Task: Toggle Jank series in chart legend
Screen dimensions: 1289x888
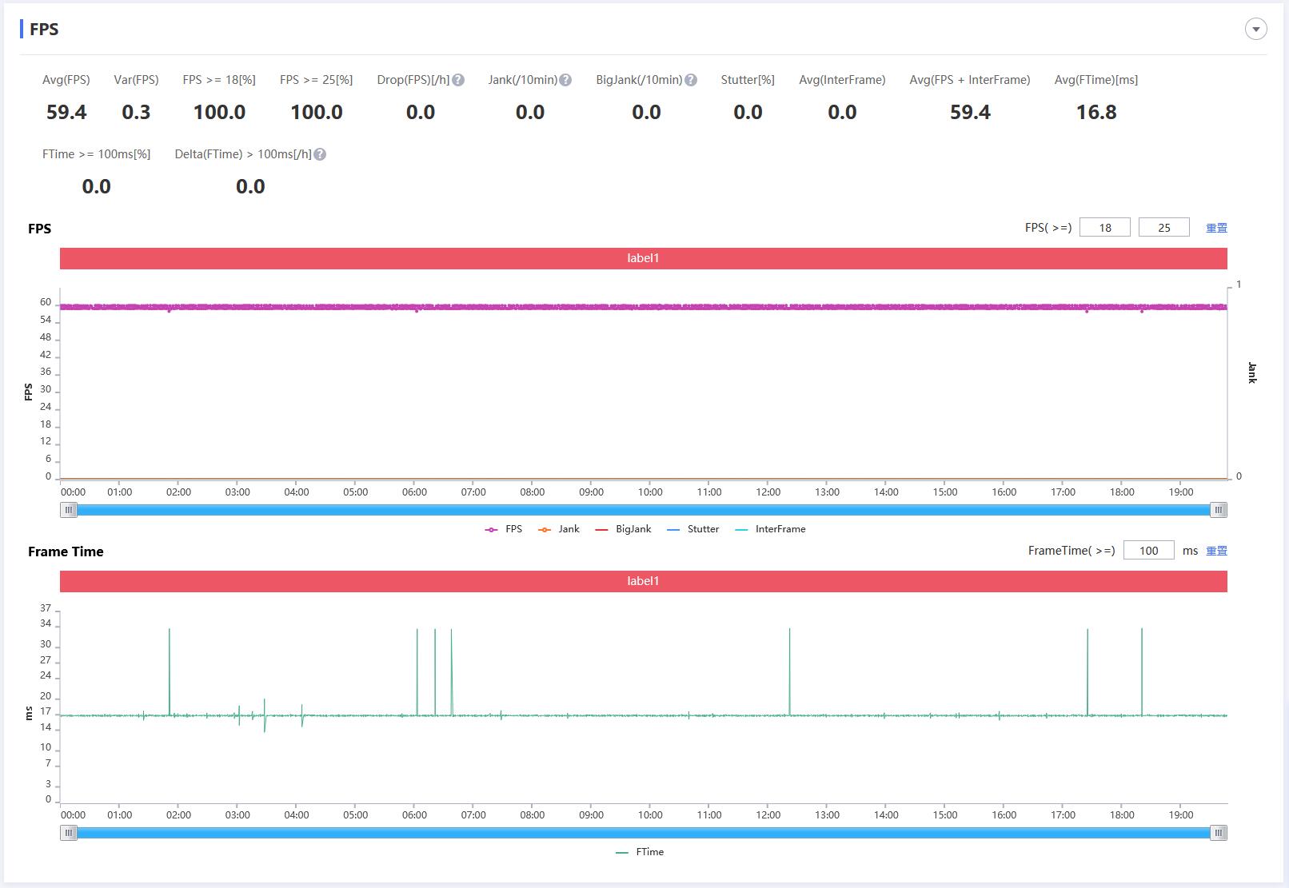Action: tap(559, 529)
